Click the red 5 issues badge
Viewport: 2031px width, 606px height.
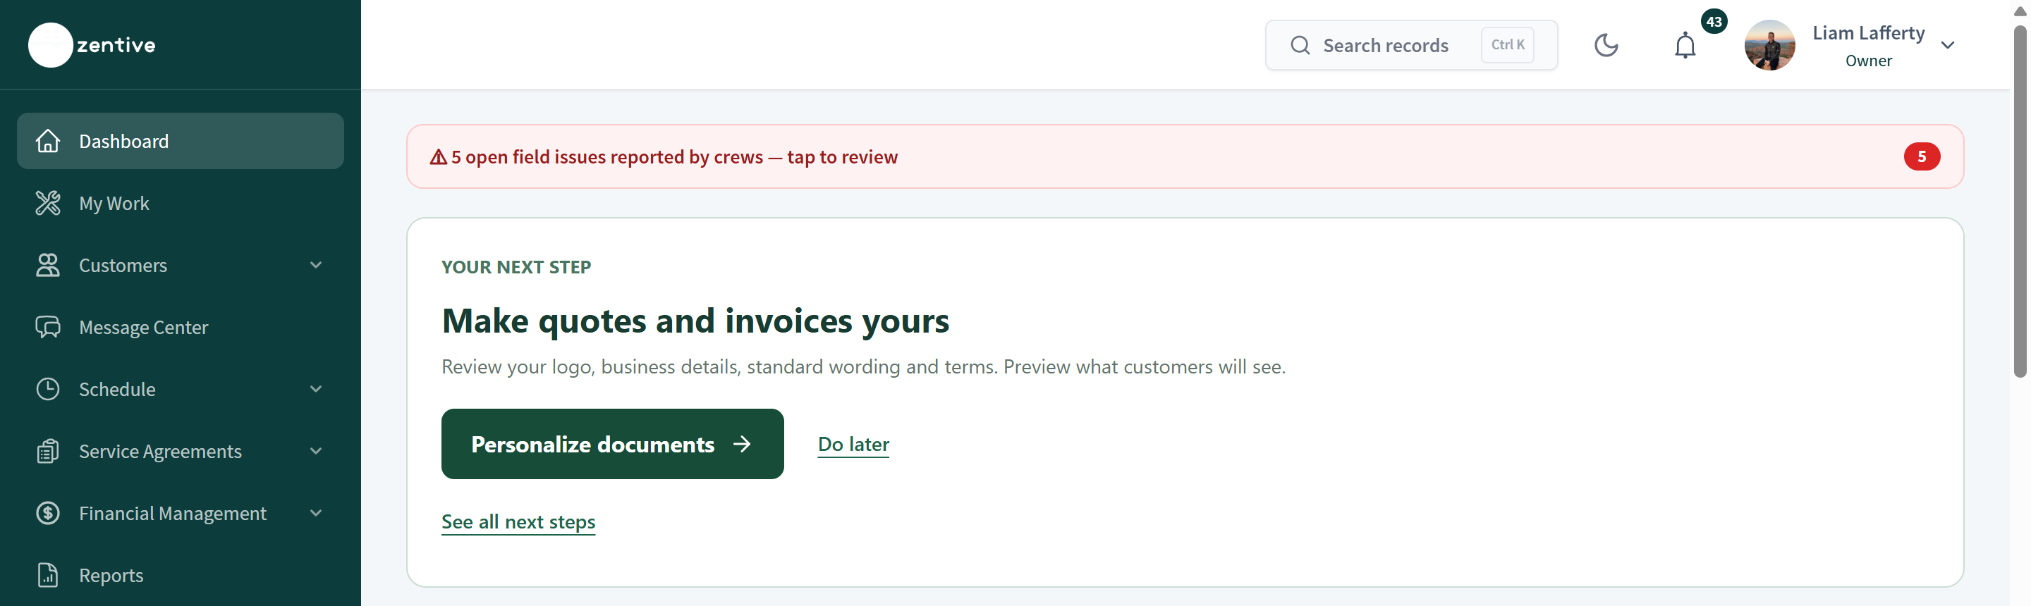point(1922,157)
